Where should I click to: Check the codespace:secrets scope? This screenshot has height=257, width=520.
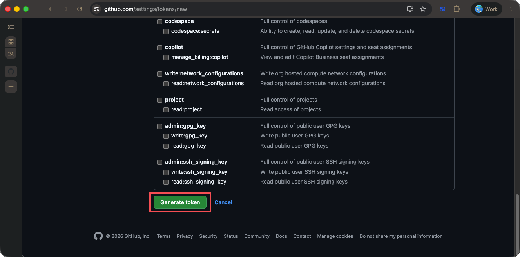click(x=166, y=31)
